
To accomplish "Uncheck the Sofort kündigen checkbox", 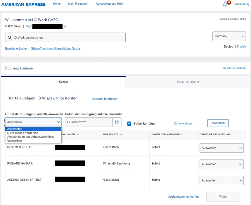I will pos(129,124).
